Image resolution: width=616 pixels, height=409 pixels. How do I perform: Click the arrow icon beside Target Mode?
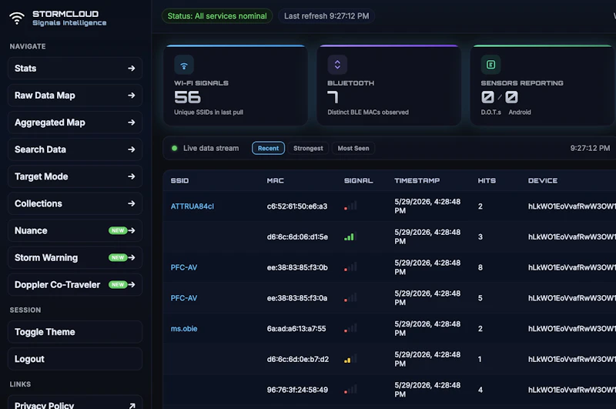[x=131, y=177]
